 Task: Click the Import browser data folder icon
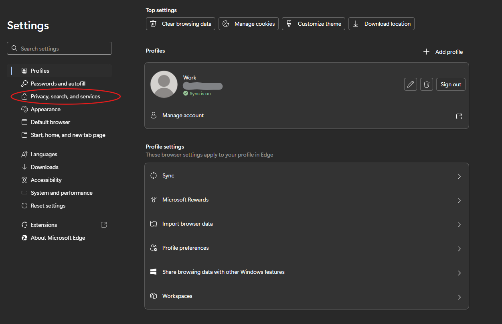tap(154, 224)
